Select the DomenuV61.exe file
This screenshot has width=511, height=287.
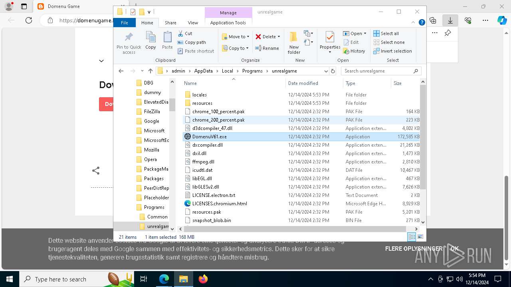pos(301,137)
